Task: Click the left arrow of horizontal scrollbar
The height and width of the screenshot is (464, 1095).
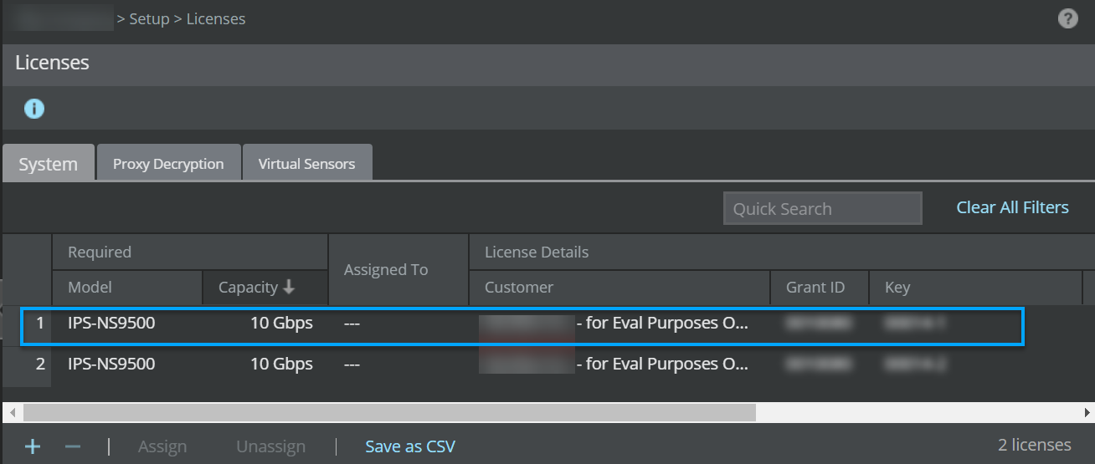Action: click(x=12, y=413)
